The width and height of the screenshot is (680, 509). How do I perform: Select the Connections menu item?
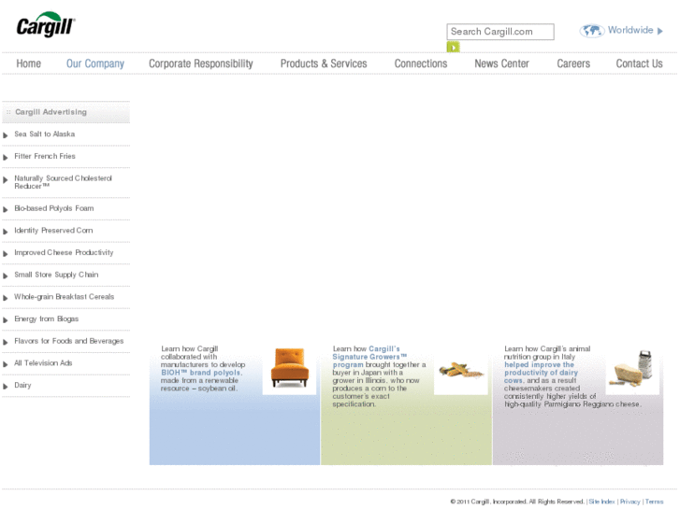click(421, 64)
